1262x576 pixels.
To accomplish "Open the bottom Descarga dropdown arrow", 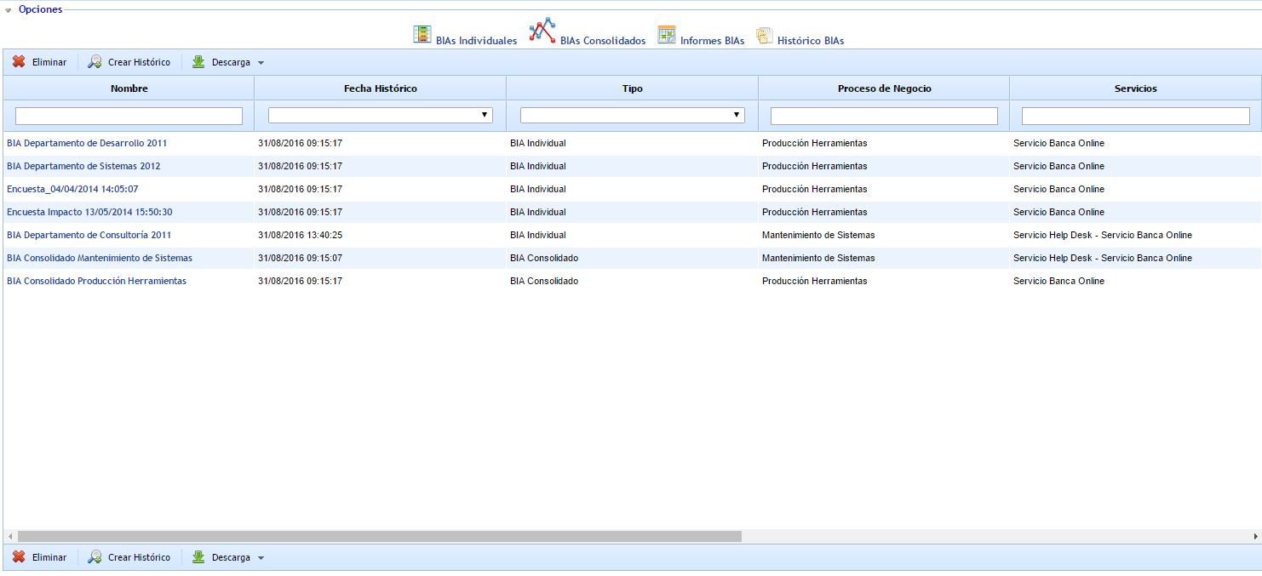I will point(261,558).
